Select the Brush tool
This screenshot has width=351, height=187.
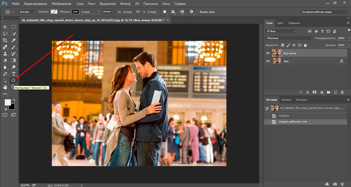13,47
